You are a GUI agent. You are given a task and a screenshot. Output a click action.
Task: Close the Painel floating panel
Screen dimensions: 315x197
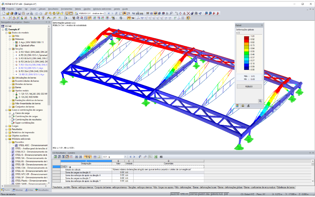(x=262, y=25)
